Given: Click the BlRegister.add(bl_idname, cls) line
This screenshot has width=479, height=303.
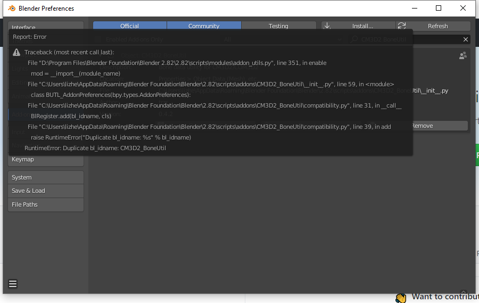Looking at the screenshot, I should coord(71,116).
